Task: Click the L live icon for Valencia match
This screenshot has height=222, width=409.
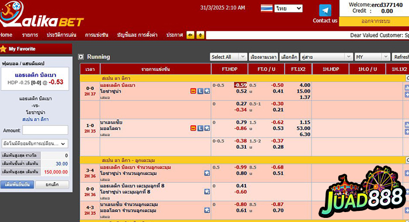Action: click(x=200, y=128)
